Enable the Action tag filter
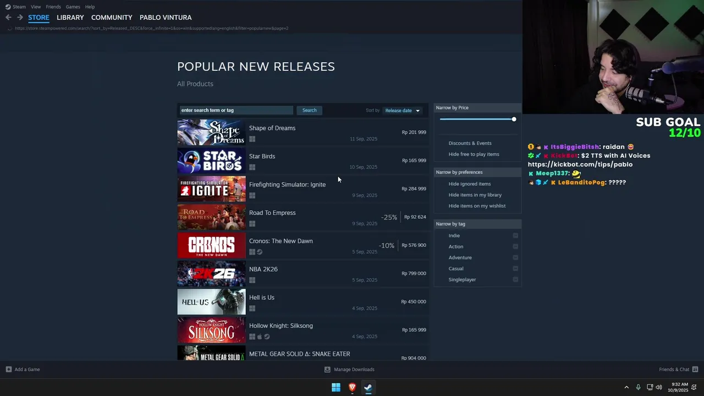Screen dimensions: 704x396 click(x=455, y=246)
